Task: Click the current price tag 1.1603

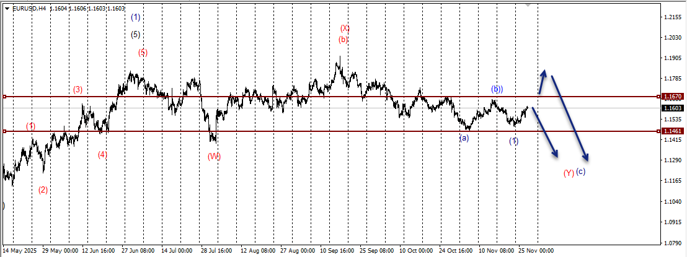Action: click(x=673, y=108)
